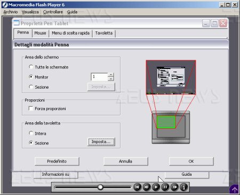
Task: Open the info button in playback bar
Action: [x=184, y=187]
